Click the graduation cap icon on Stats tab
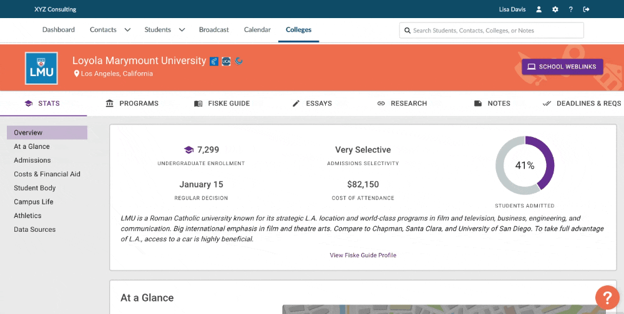Image resolution: width=624 pixels, height=314 pixels. coord(28,103)
